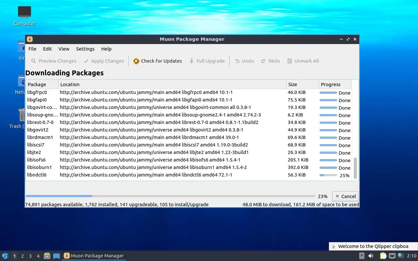Open the Settings menu
Screen dimensions: 418x261
pyautogui.click(x=85, y=49)
